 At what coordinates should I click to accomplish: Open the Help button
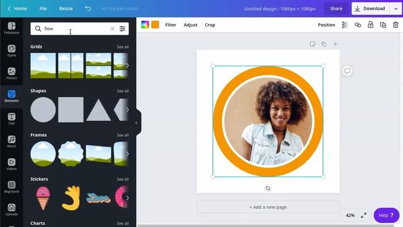(386, 216)
